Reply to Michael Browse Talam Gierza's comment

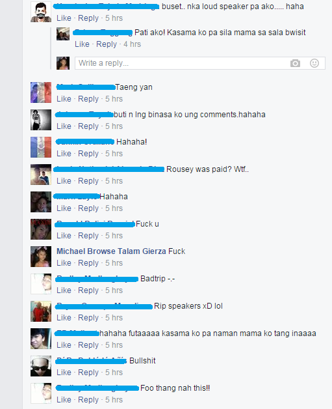(x=88, y=263)
